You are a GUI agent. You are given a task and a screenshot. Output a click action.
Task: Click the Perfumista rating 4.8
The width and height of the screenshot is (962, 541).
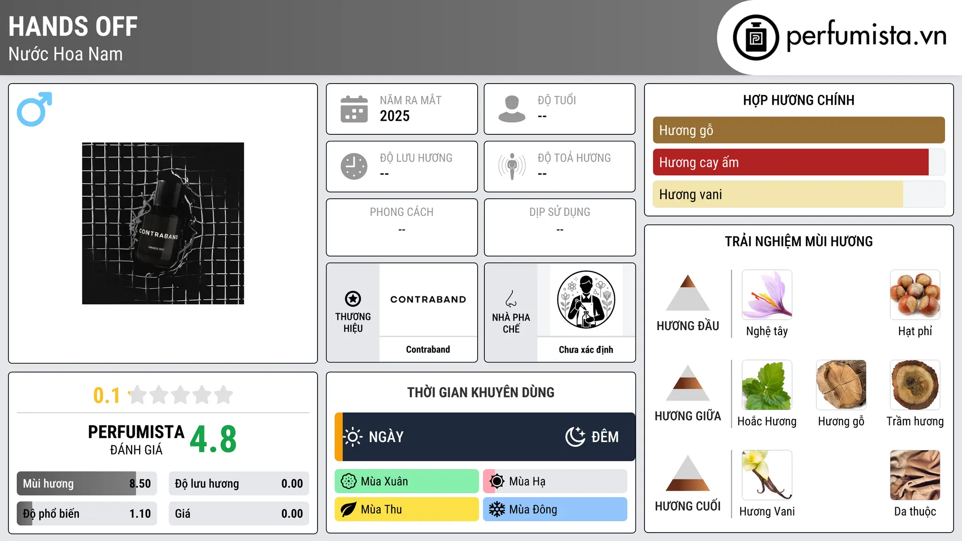pyautogui.click(x=213, y=440)
